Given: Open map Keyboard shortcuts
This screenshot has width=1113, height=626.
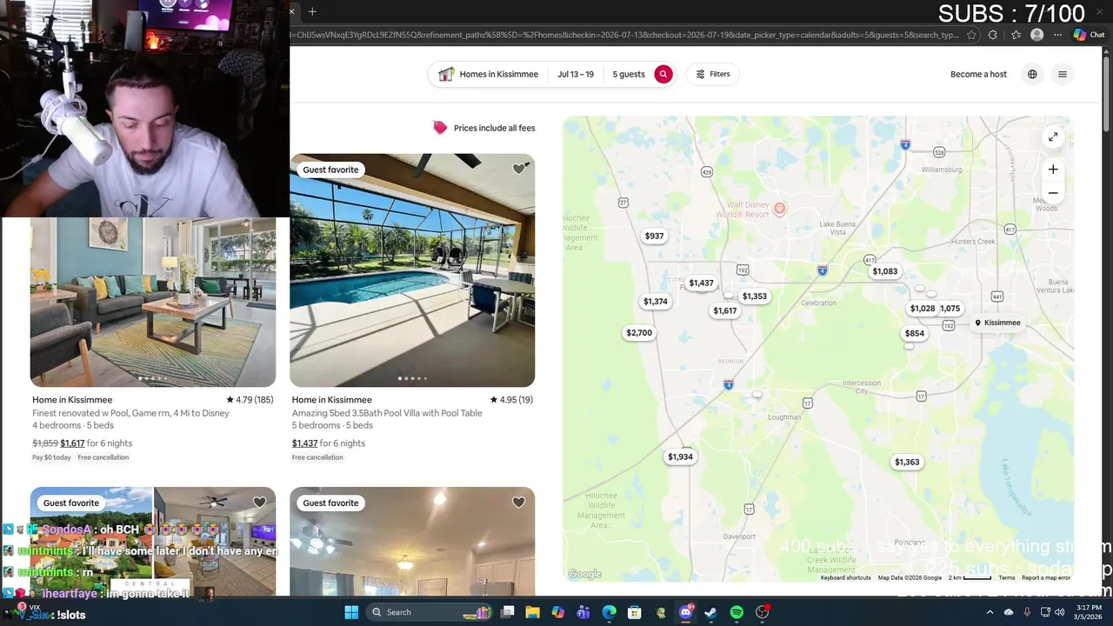Looking at the screenshot, I should [x=845, y=577].
